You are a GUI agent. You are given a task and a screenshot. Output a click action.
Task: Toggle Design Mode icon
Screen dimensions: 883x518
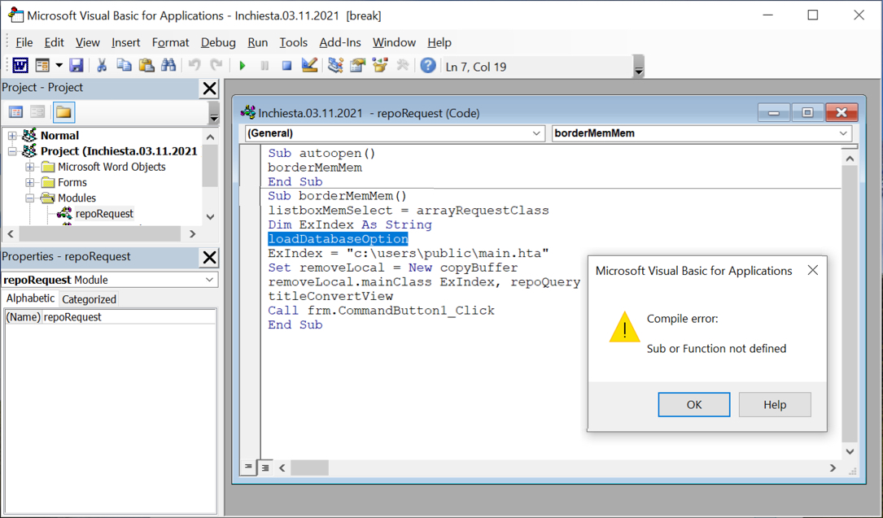point(309,66)
